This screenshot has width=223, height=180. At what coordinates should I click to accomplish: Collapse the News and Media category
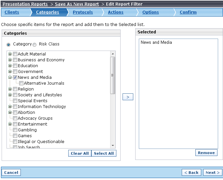pyautogui.click(x=10, y=78)
